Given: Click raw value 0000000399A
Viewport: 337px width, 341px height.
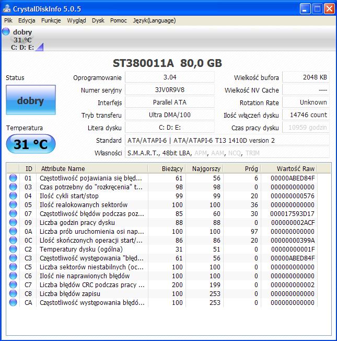Looking at the screenshot, I should pyautogui.click(x=293, y=241).
